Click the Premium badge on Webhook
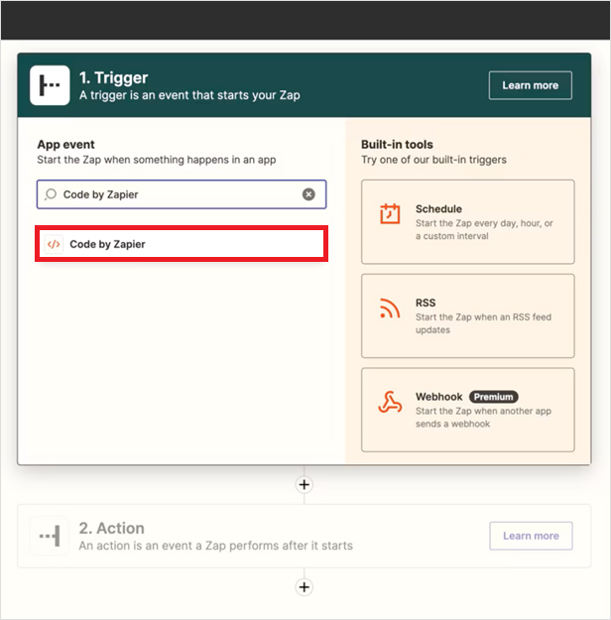Screen dimensions: 611x620 click(494, 397)
